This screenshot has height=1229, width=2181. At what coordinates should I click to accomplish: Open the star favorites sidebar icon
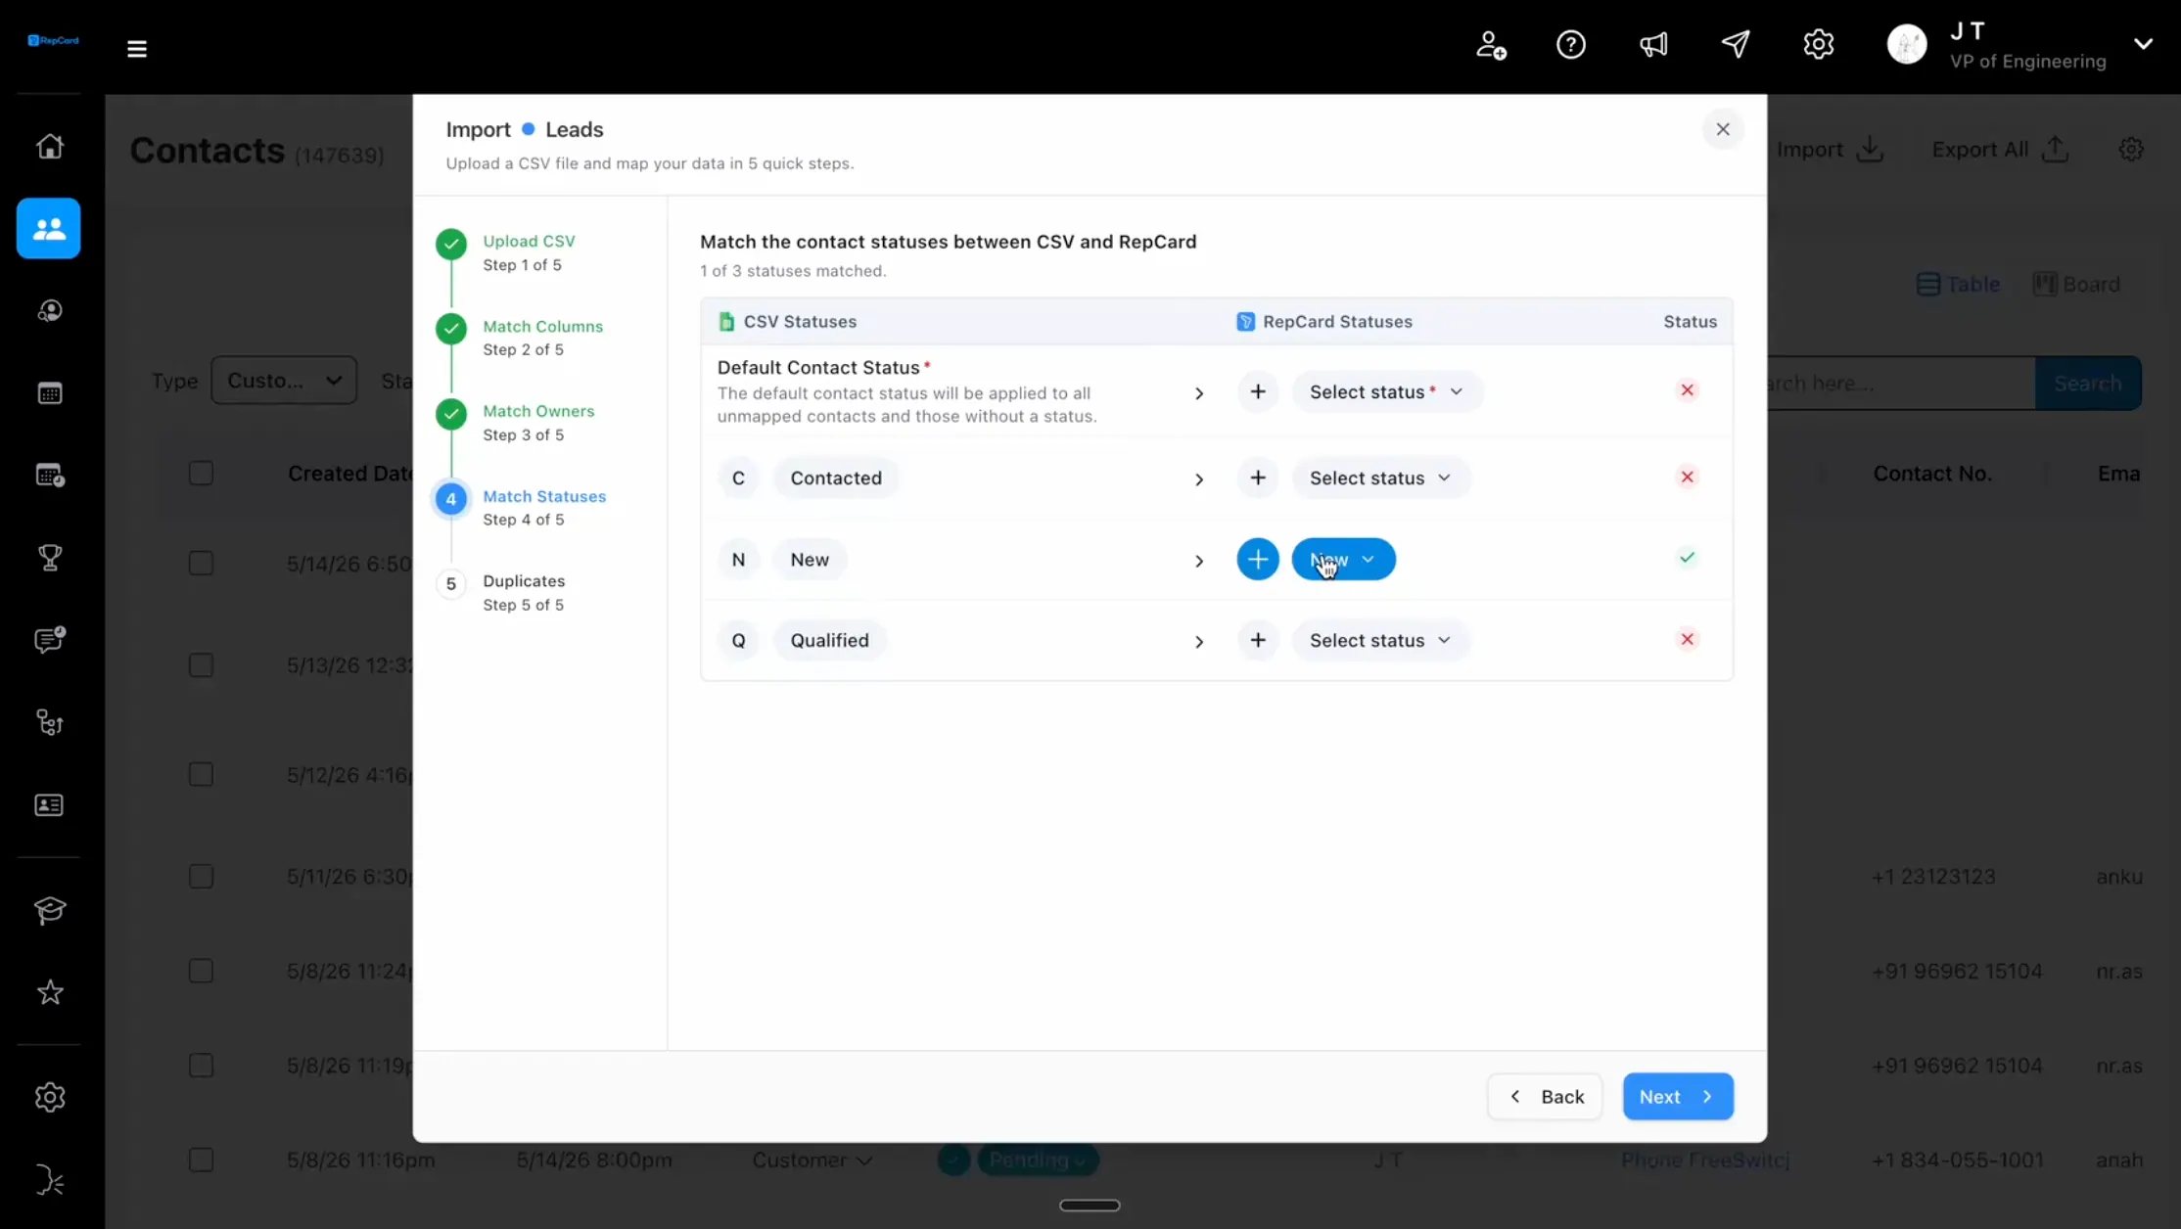[50, 992]
